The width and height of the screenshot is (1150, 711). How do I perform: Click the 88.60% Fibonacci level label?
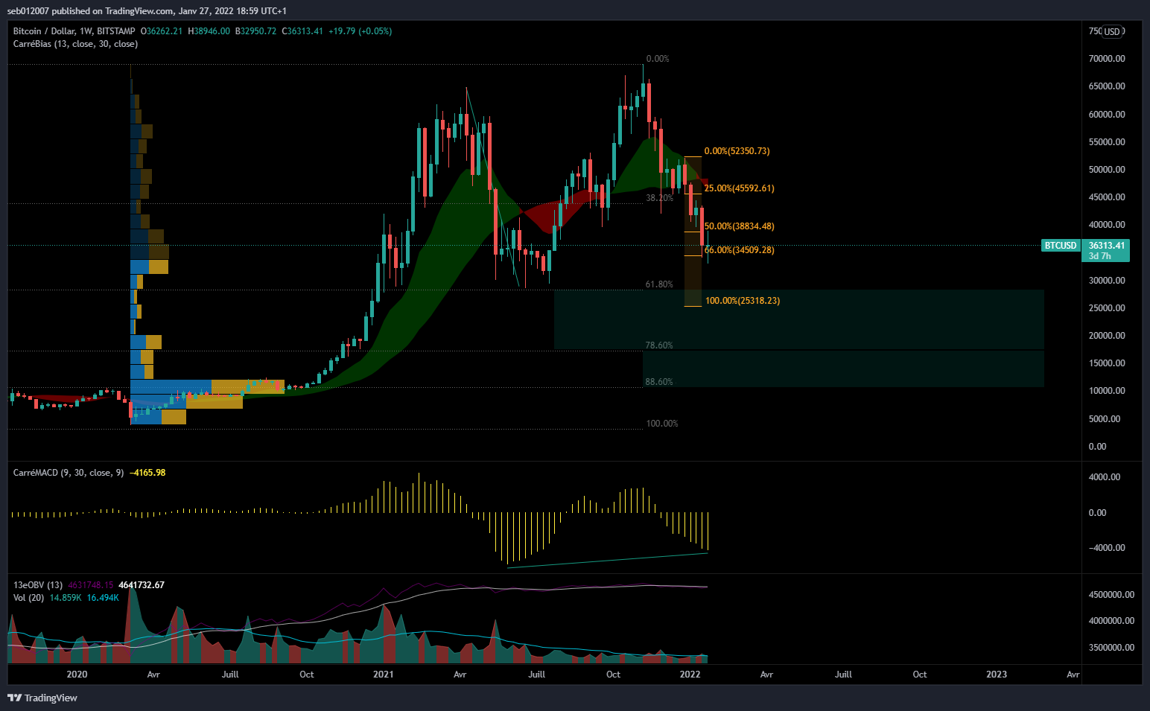(658, 382)
